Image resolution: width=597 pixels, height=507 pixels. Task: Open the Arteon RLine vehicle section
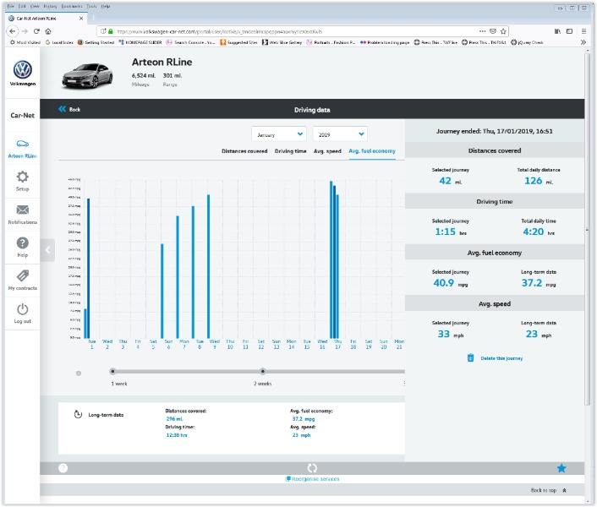click(x=23, y=147)
